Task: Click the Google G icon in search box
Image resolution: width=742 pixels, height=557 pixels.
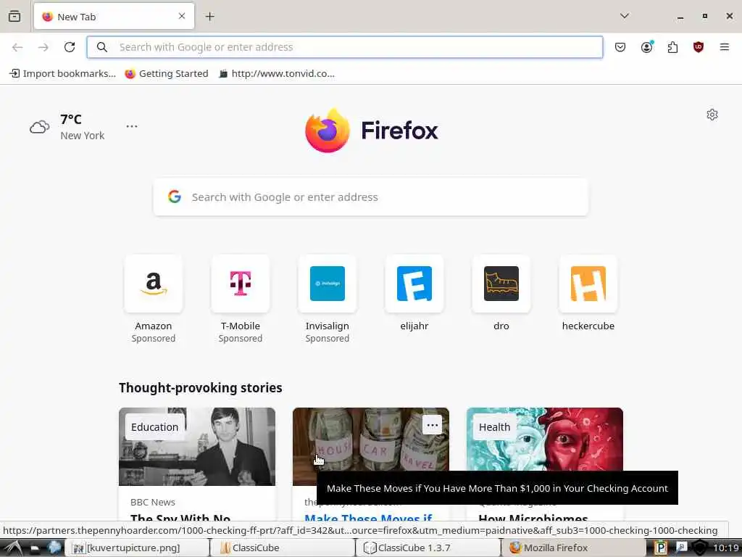Action: tap(175, 197)
